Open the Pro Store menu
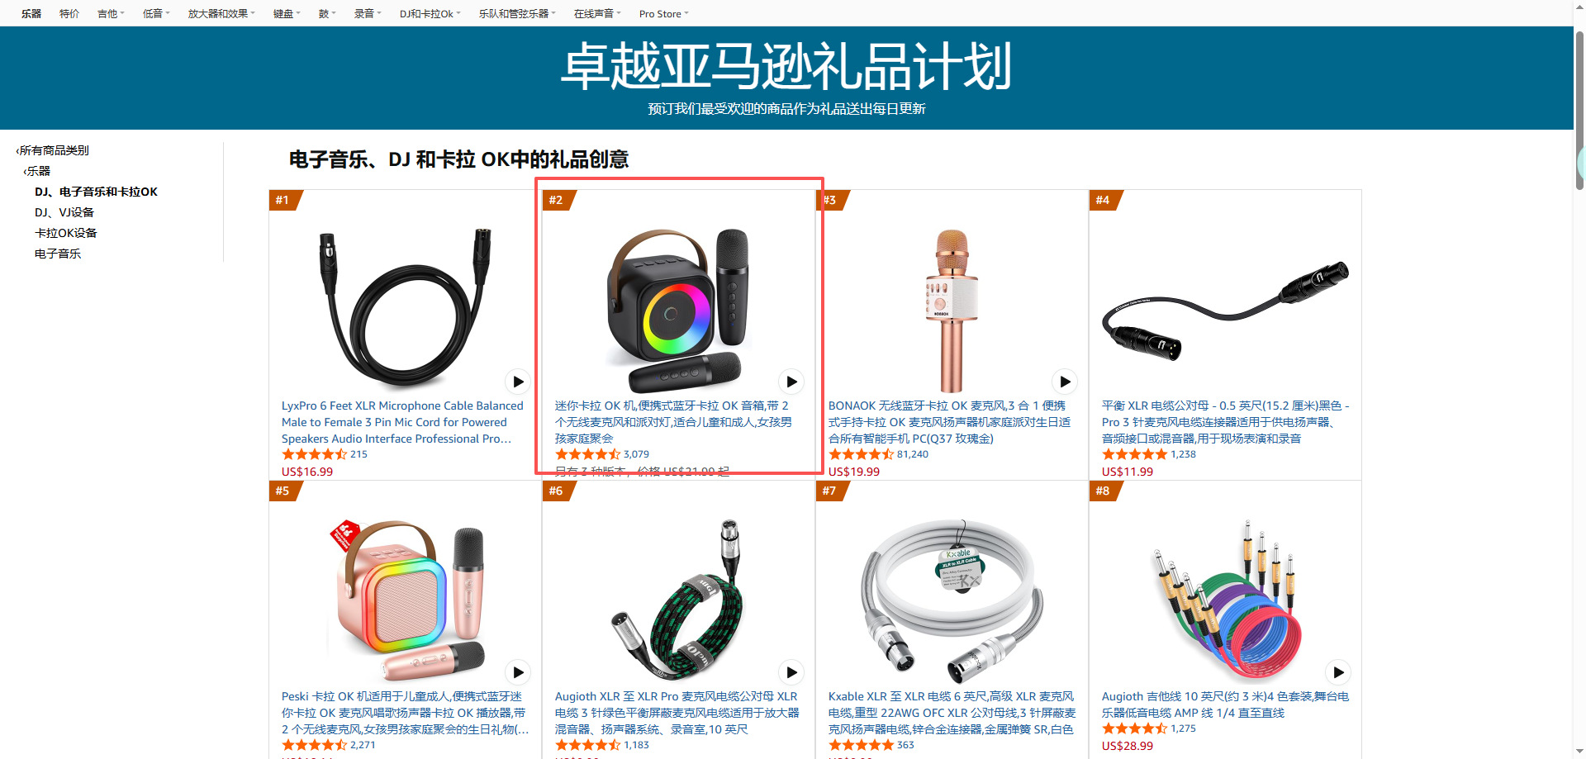The height and width of the screenshot is (759, 1586). (x=663, y=14)
